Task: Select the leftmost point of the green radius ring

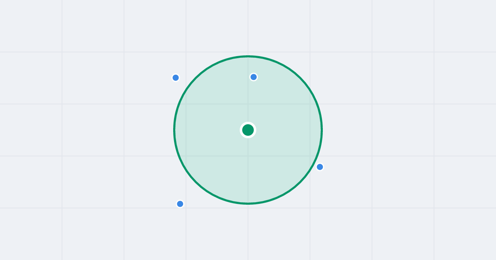Action: (x=174, y=130)
